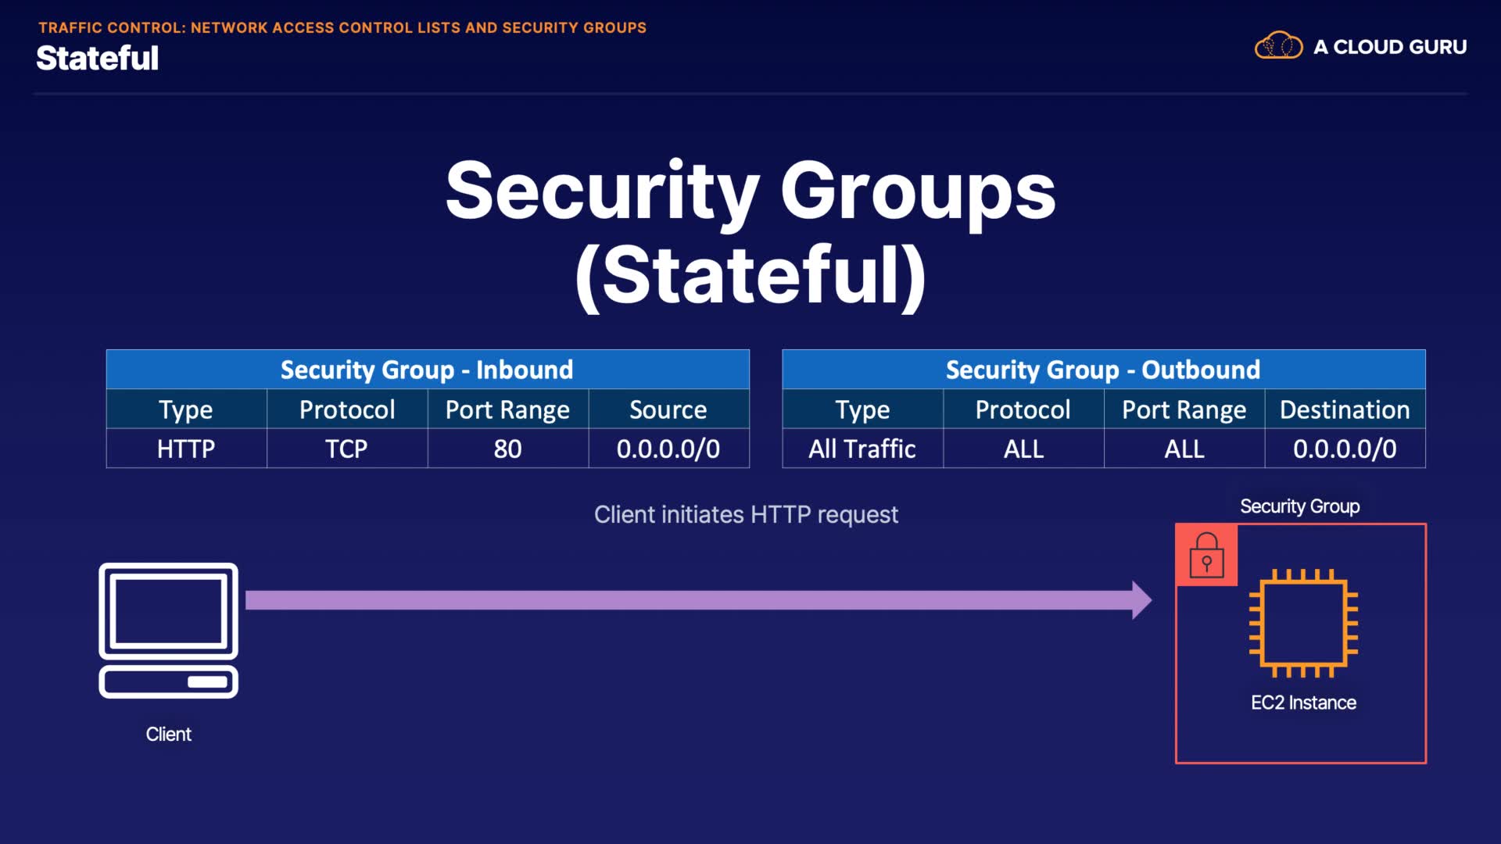This screenshot has height=844, width=1501.
Task: Click the Destination column header
Action: click(x=1345, y=409)
